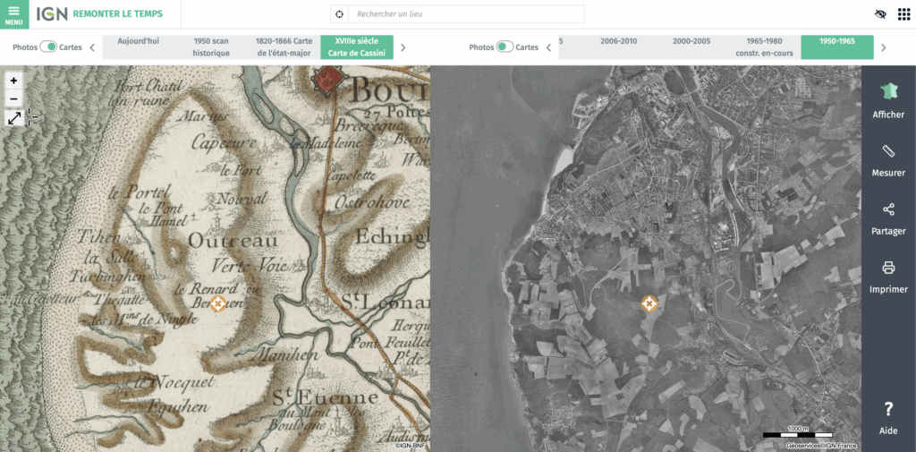Open the apps grid icon

[903, 14]
